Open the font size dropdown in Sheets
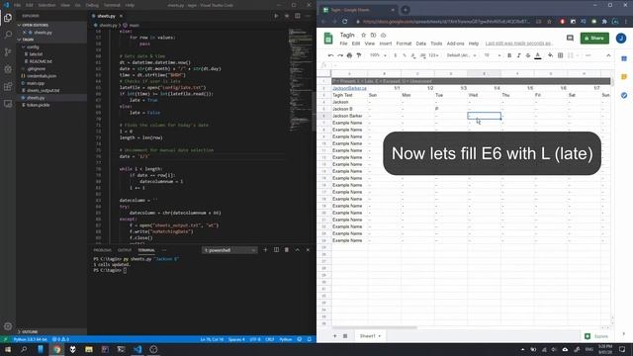 tap(493, 55)
